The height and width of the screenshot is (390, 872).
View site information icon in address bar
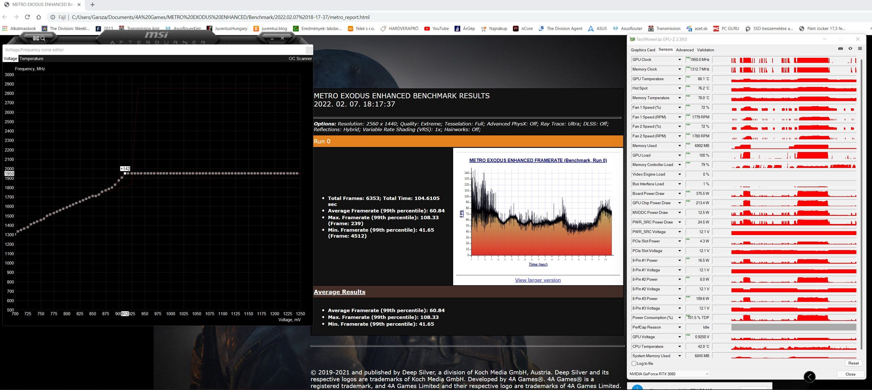pos(53,17)
